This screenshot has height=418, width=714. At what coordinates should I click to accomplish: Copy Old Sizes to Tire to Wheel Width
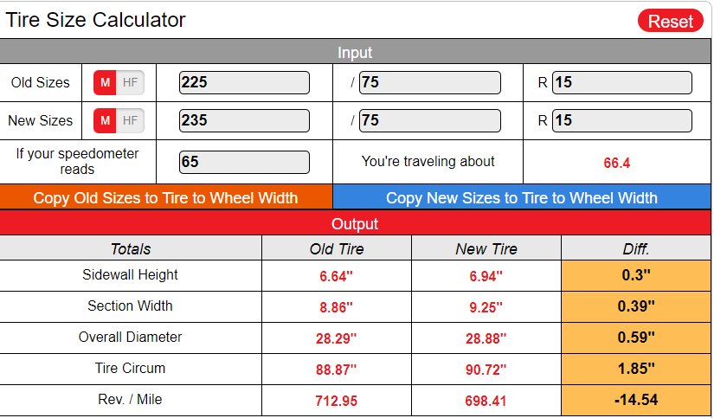coord(166,197)
